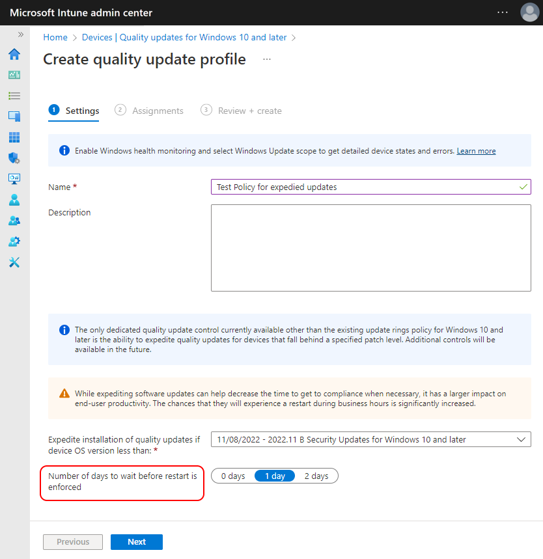
Task: Click the warning triangle icon in the notice
Action: 64,393
